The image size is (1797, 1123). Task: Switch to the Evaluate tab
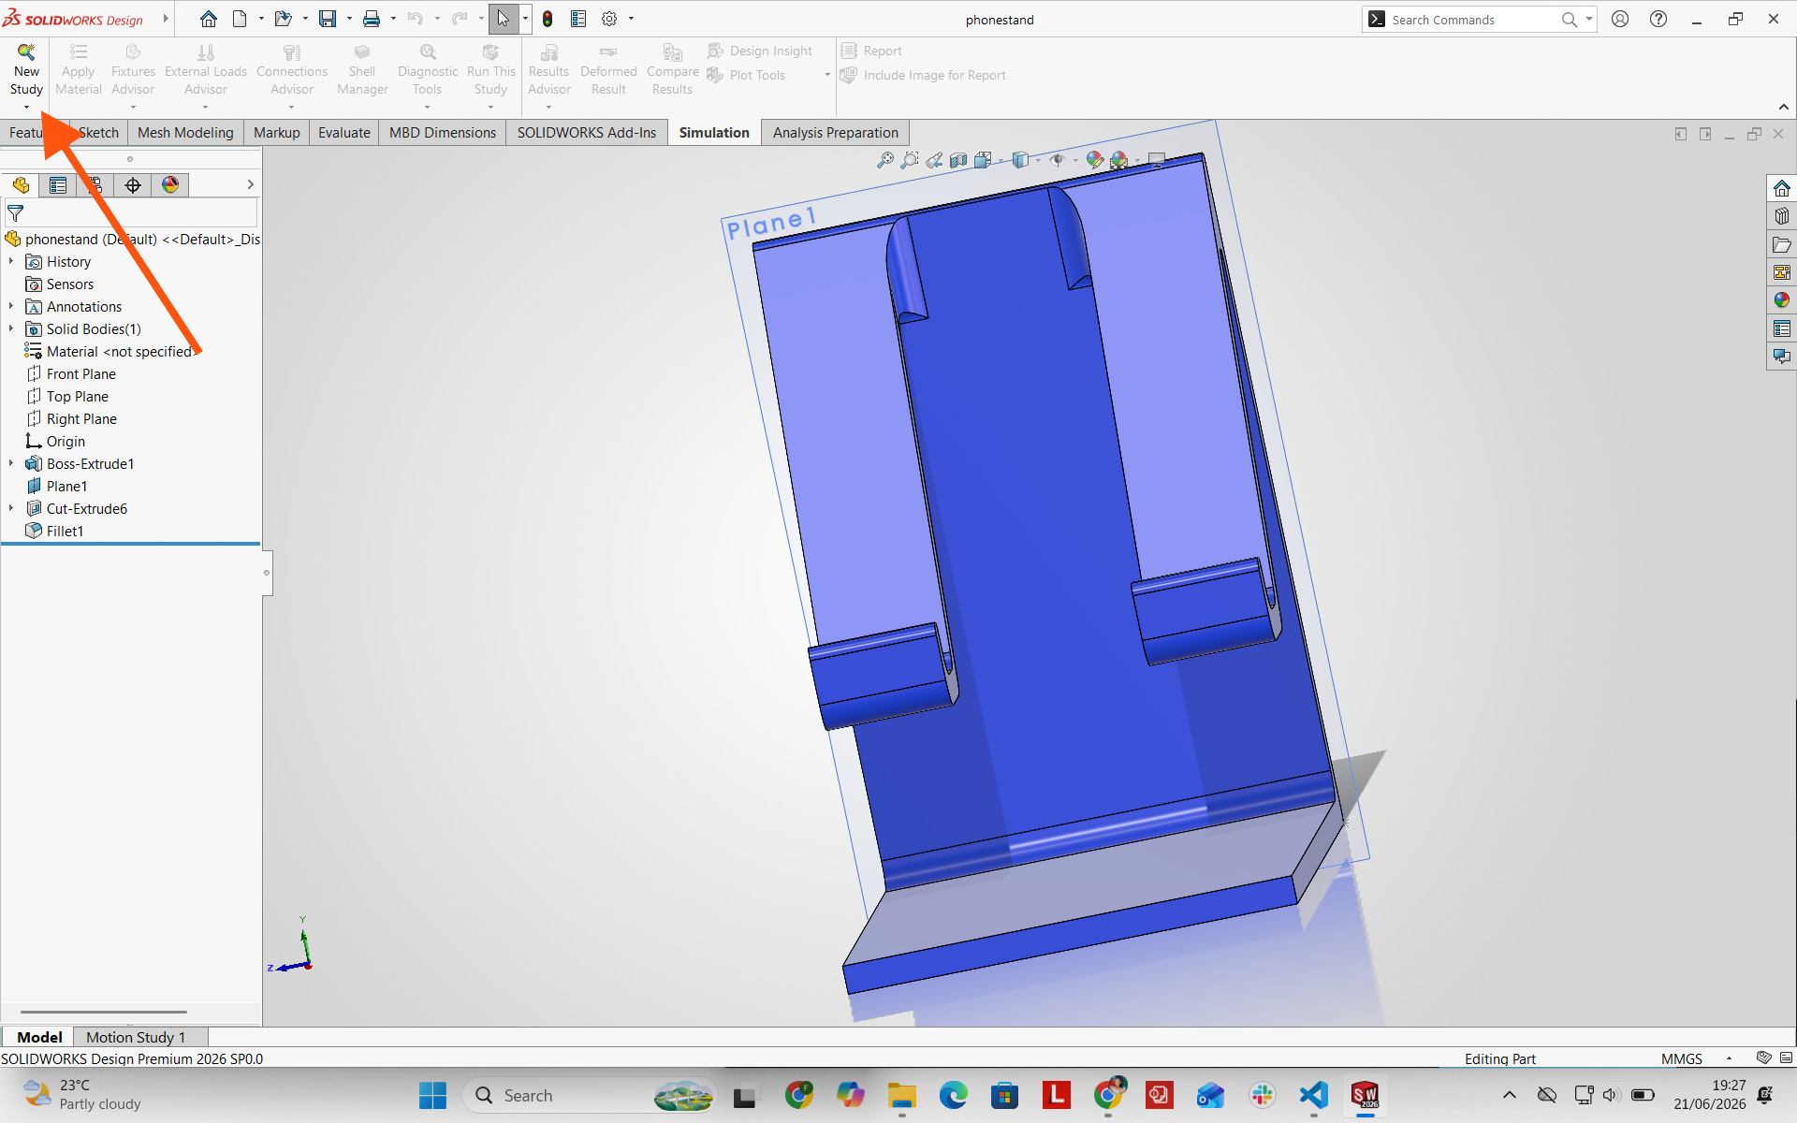(x=344, y=133)
